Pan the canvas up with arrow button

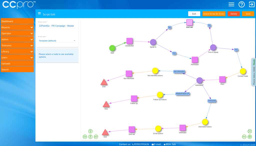(x=90, y=131)
